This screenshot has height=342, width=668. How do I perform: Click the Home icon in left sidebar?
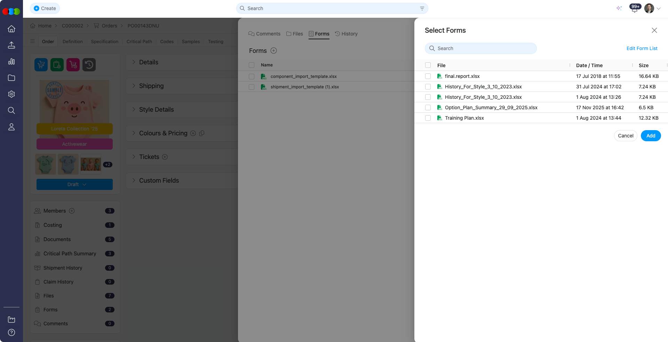click(x=11, y=29)
